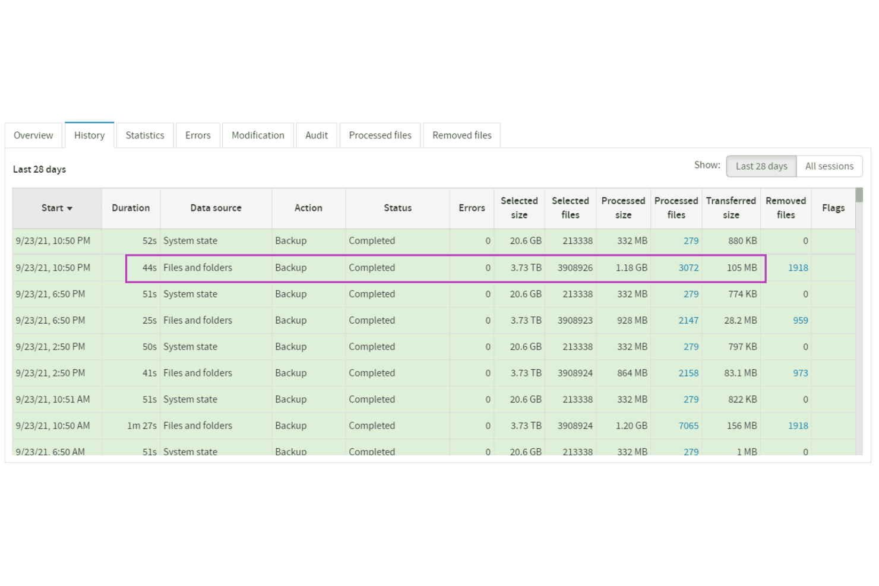Click the 3908926 selected files cell
This screenshot has height=586, width=879.
click(x=570, y=268)
